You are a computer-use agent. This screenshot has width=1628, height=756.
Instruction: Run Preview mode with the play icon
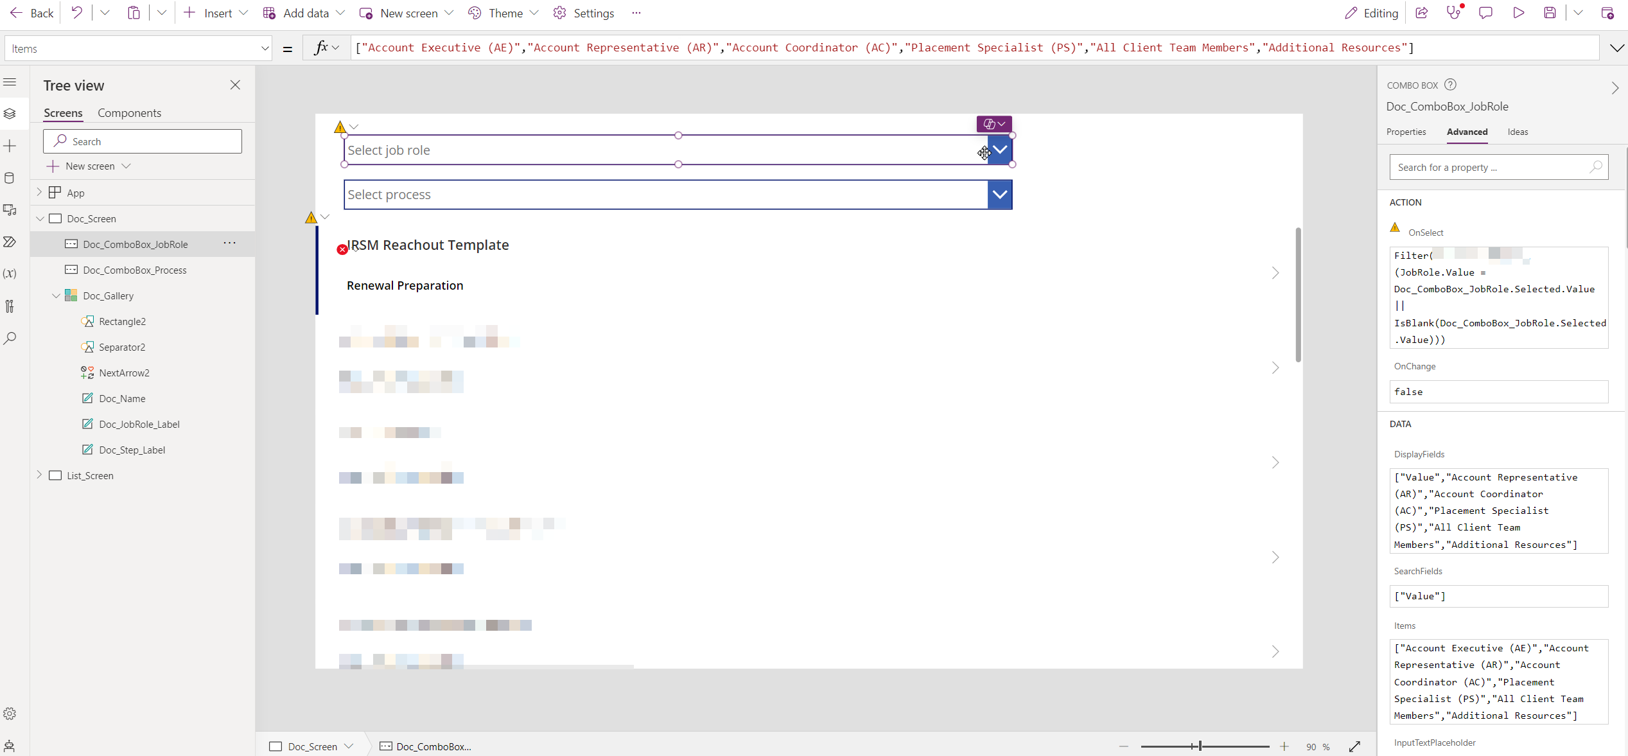point(1518,12)
